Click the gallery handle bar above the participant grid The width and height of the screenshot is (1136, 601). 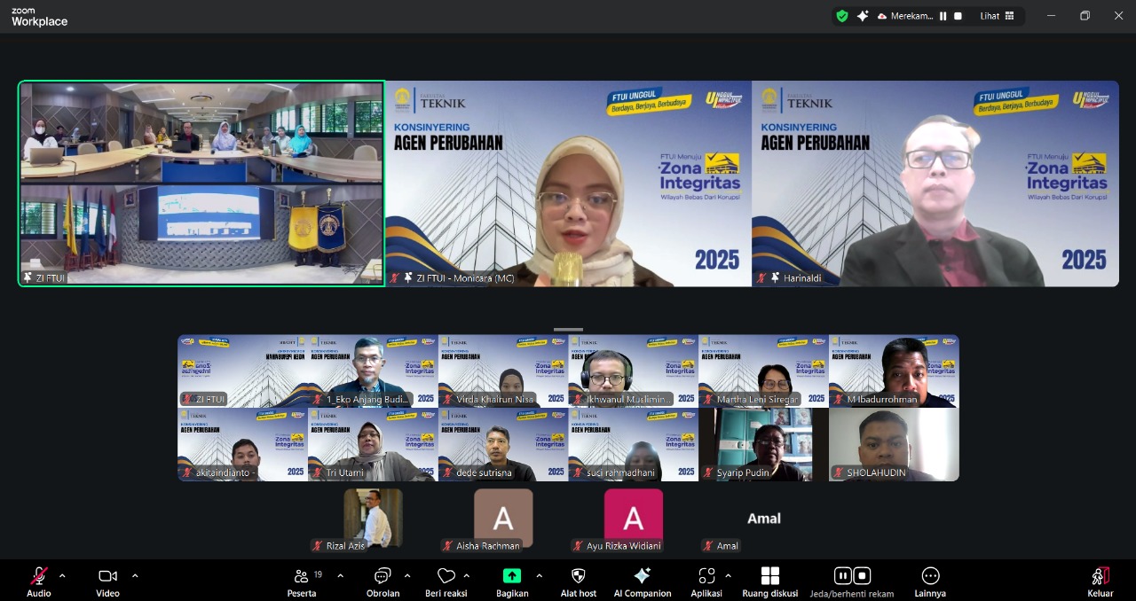click(568, 329)
